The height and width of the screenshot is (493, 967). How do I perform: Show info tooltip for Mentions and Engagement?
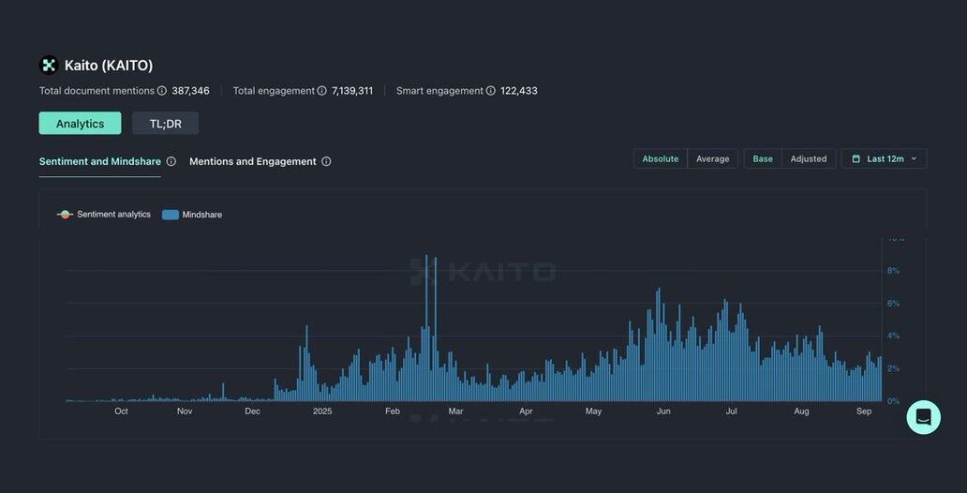click(326, 161)
